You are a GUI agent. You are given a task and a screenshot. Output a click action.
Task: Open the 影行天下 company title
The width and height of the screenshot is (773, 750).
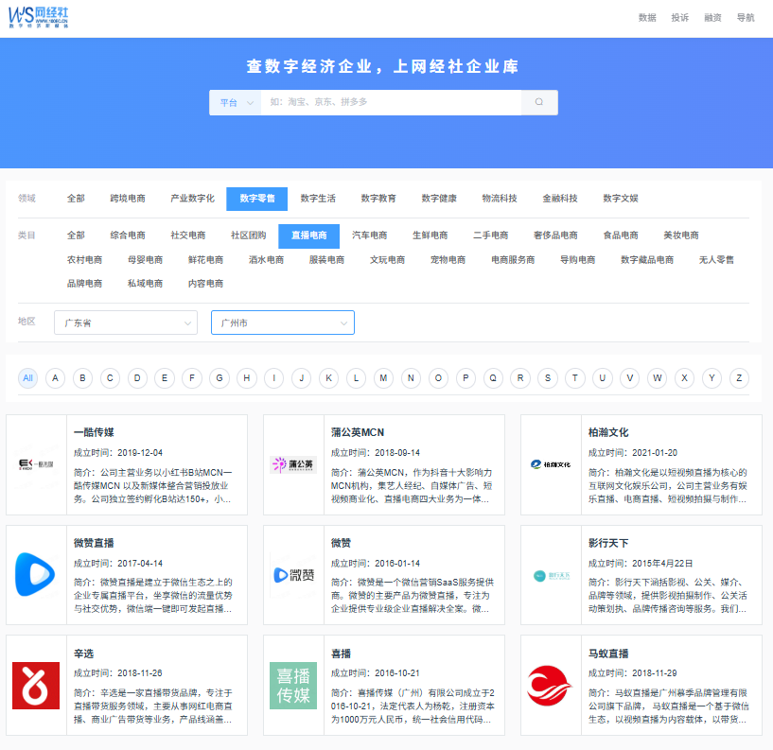[x=608, y=543]
